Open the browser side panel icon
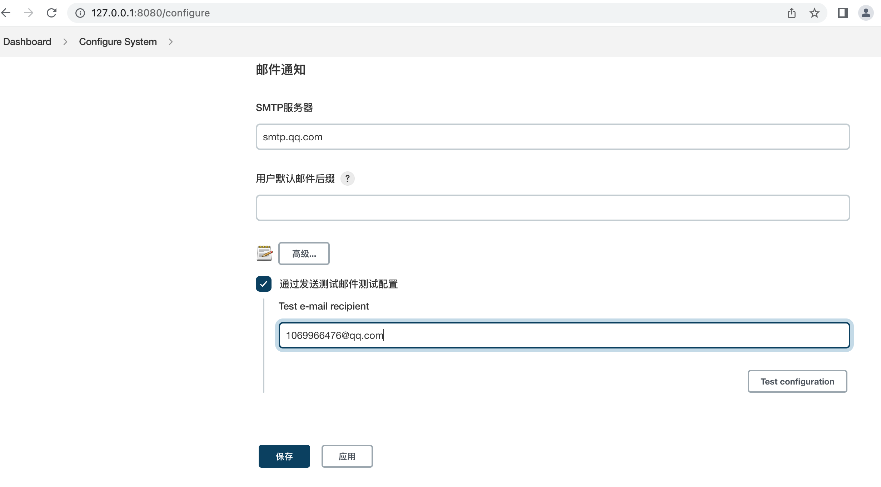Image resolution: width=881 pixels, height=487 pixels. tap(843, 13)
